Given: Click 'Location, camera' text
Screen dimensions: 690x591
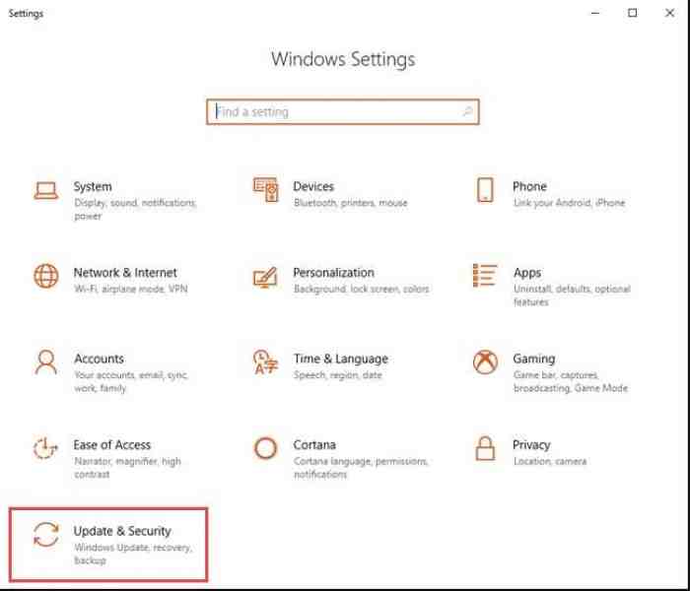Looking at the screenshot, I should point(550,461).
